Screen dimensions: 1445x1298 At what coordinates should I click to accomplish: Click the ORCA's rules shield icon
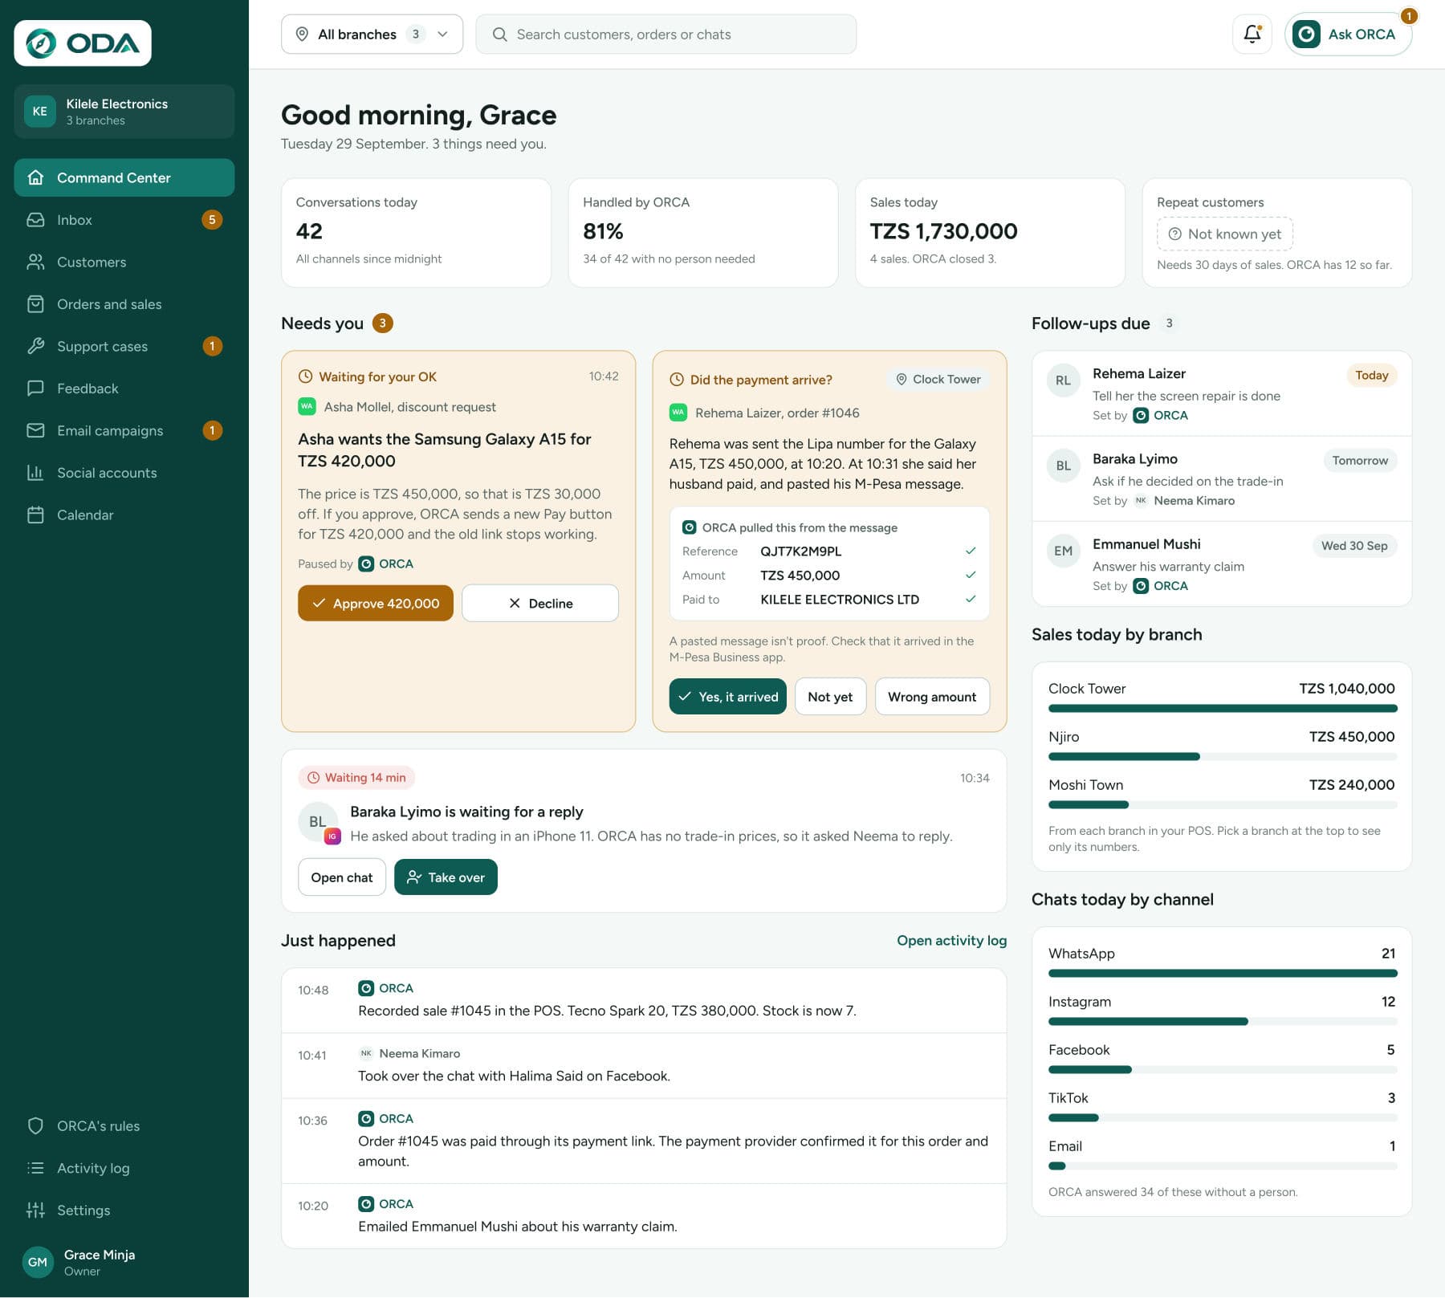35,1126
